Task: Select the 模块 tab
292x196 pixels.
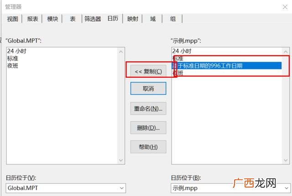Action: tap(52, 19)
